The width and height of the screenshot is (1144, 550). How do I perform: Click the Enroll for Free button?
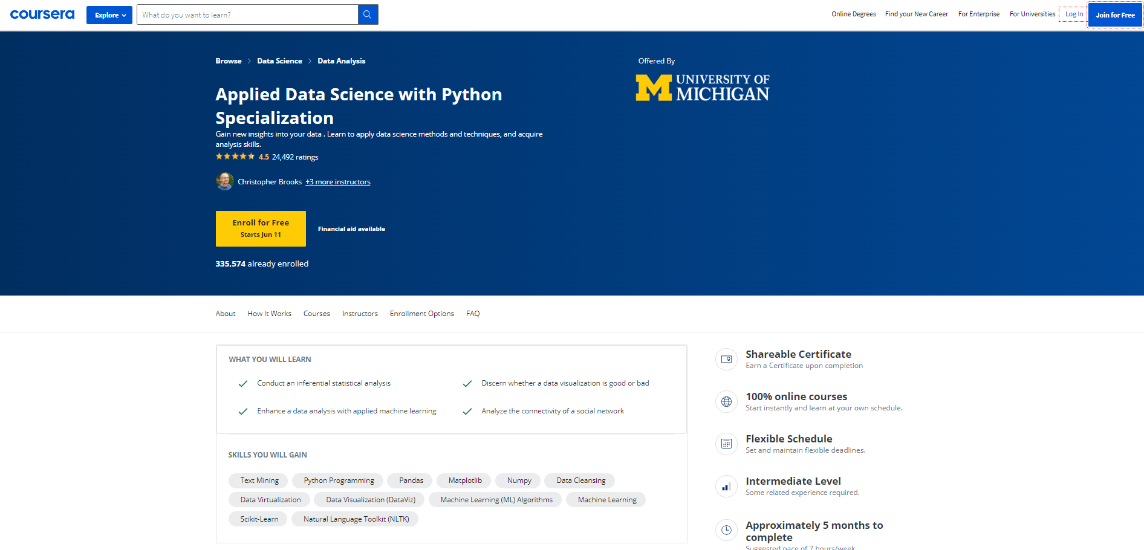[x=261, y=228]
